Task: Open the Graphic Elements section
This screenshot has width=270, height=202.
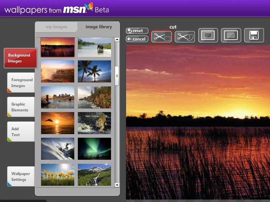Action: point(21,107)
